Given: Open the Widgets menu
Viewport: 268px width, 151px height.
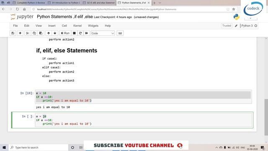Looking at the screenshot, I should pyautogui.click(x=93, y=26).
